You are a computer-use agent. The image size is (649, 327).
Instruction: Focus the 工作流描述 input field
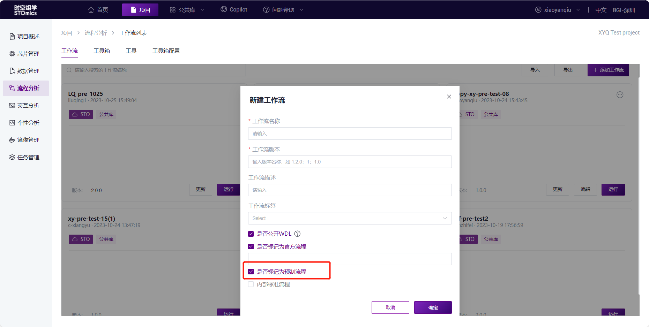point(350,190)
